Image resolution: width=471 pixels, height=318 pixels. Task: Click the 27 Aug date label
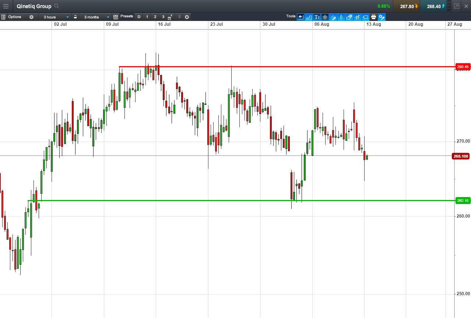pos(455,24)
